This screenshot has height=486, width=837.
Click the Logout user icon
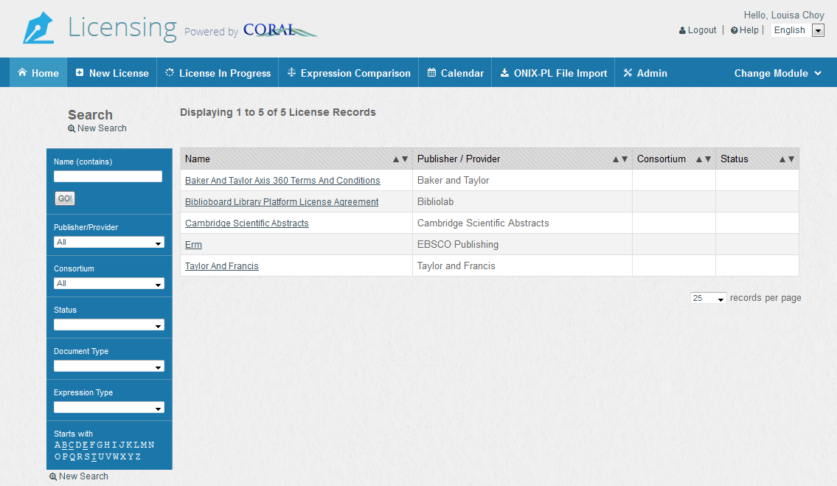[x=682, y=30]
